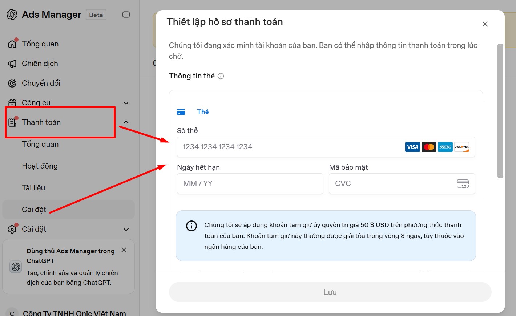
Task: Click the info icon in the blue notice
Action: point(192,226)
